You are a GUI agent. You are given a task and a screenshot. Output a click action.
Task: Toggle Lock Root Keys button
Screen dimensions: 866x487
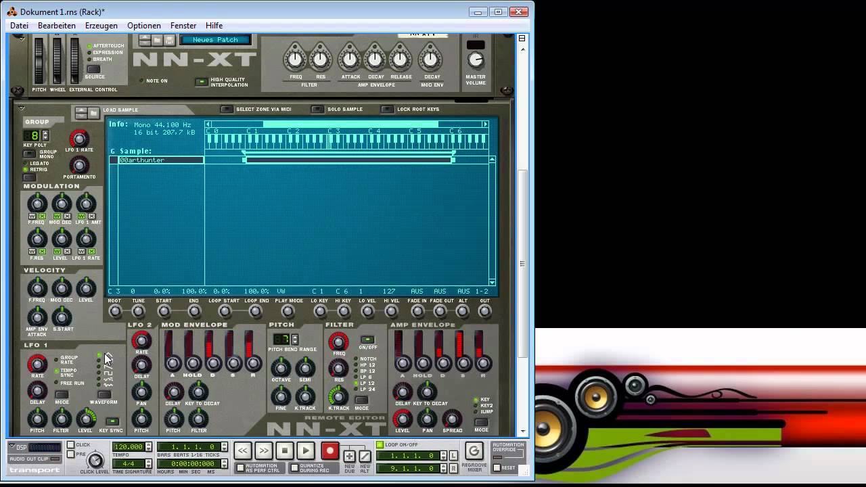point(387,109)
